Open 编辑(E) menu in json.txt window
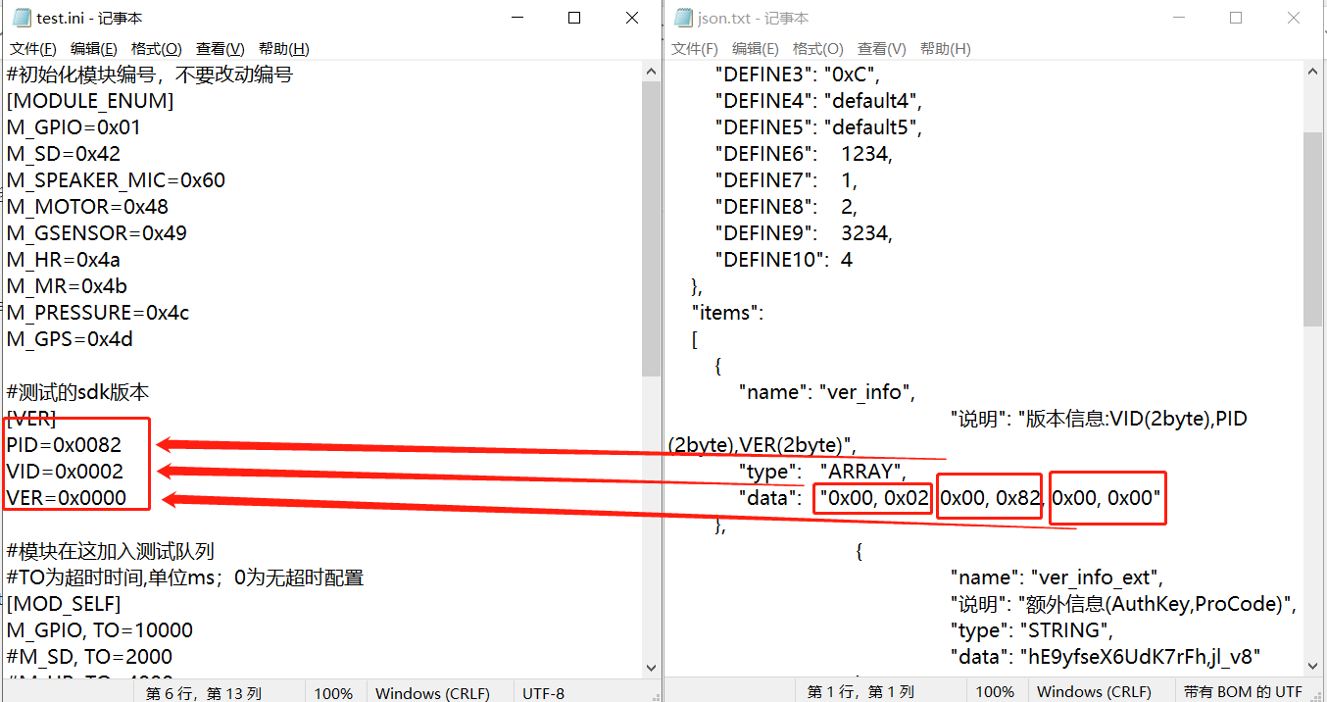This screenshot has width=1327, height=702. 756,49
